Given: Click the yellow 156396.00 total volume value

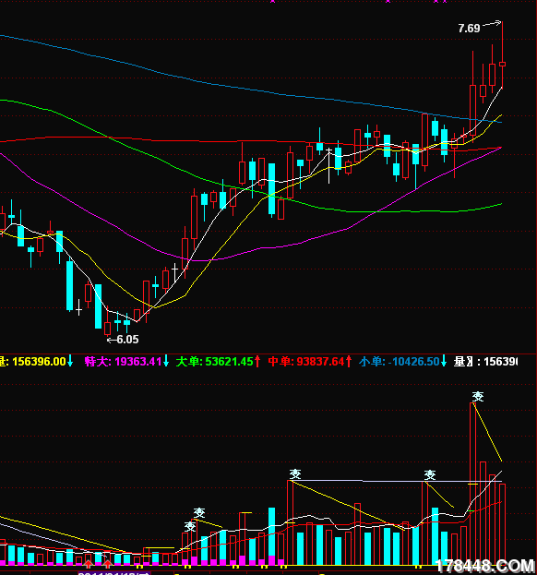Looking at the screenshot, I should 39,362.
